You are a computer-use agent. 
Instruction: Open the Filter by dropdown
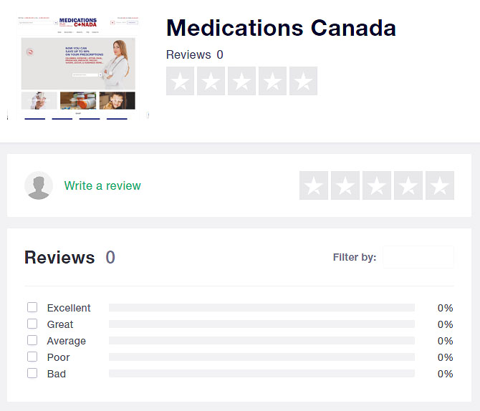[418, 257]
